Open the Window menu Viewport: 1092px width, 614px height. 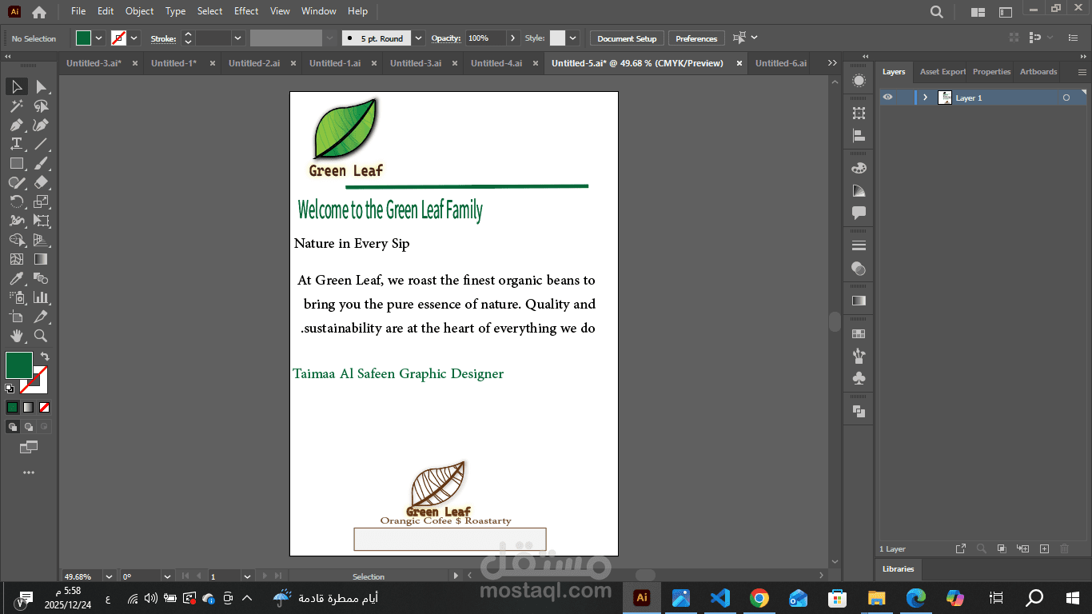pos(319,11)
